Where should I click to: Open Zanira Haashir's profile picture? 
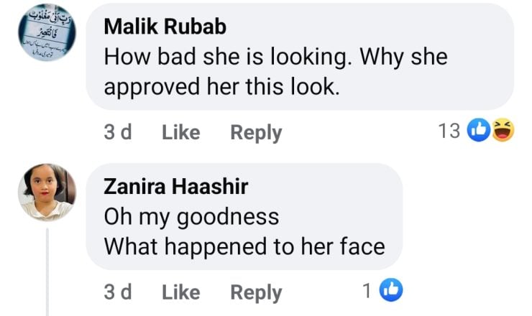pyautogui.click(x=47, y=192)
